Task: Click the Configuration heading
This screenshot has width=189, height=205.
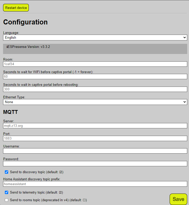Action: (x=25, y=22)
